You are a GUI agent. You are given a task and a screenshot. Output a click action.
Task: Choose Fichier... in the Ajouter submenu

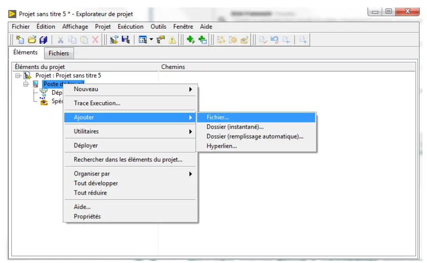(x=256, y=117)
